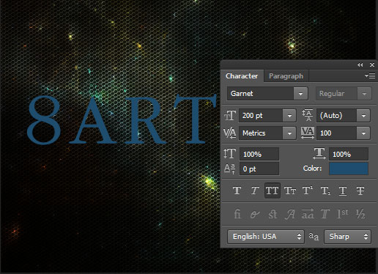
Task: Close the Character panel
Action: tap(372, 64)
